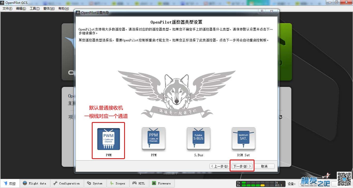Click the 下一步(N) next button
Image resolution: width=353 pixels, height=188 pixels.
coord(242,166)
